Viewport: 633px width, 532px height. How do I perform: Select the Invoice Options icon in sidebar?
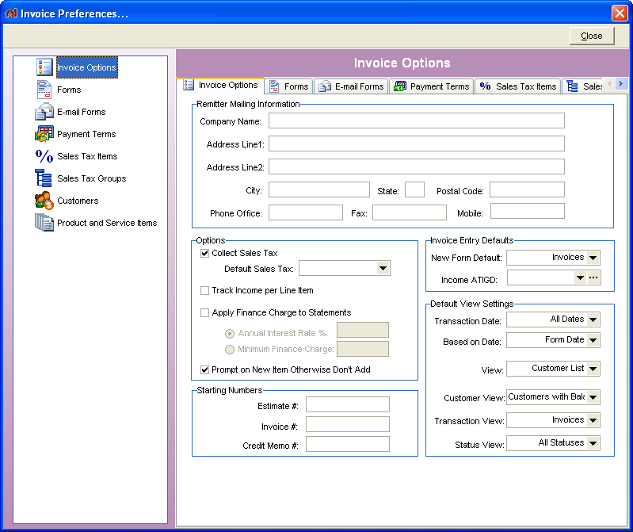[44, 67]
